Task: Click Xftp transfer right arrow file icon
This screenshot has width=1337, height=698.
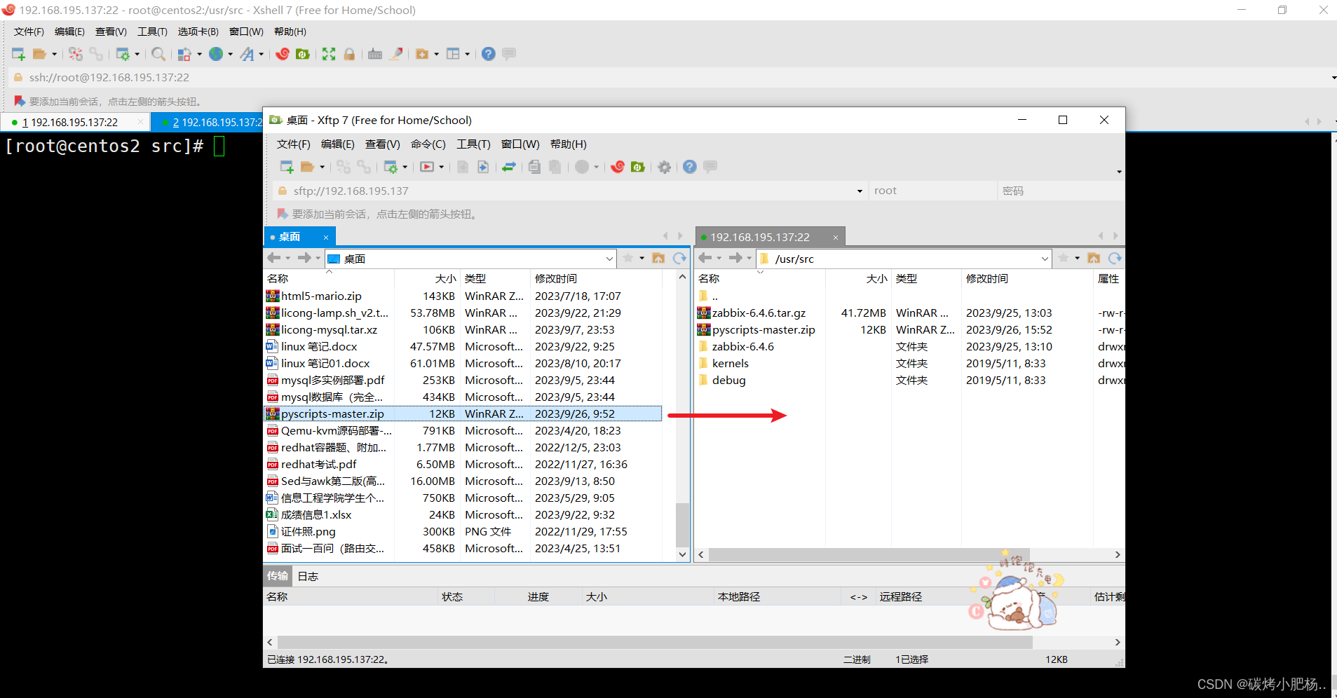Action: click(483, 167)
